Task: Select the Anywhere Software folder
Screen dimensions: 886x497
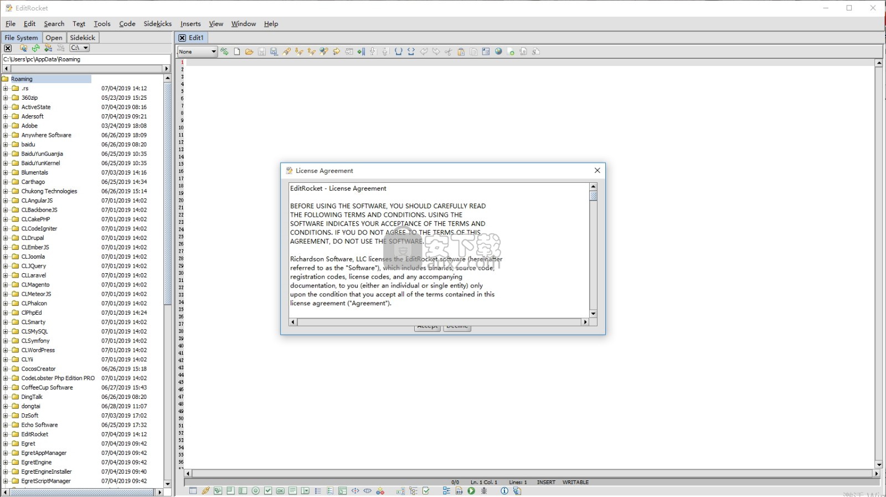Action: (46, 135)
